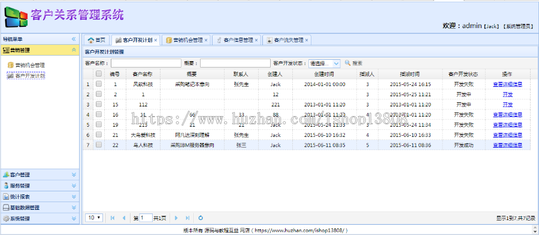Click the CRM system logo icon
The width and height of the screenshot is (539, 235).
(x=16, y=18)
